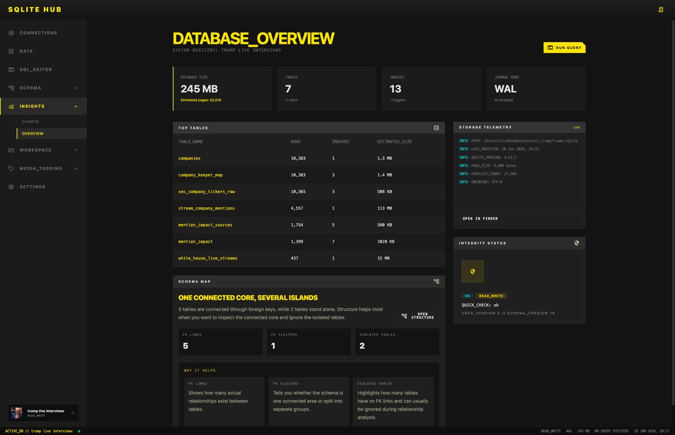Viewport: 675px width, 435px height.
Task: Click the Insights chart icon
Action: point(11,106)
